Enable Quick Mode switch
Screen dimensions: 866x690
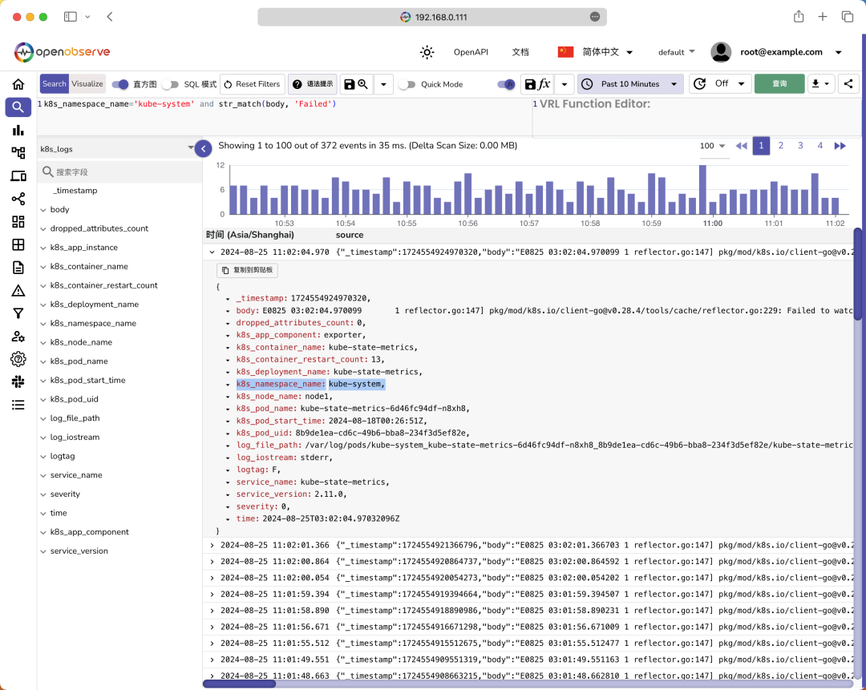(x=407, y=84)
